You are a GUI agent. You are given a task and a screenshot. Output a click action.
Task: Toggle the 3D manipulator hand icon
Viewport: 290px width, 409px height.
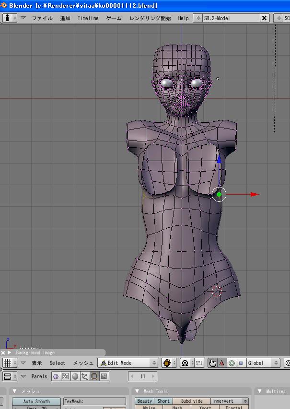tap(212, 363)
